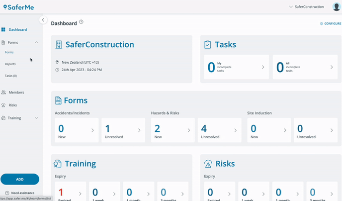Open Risks in the sidebar
Image resolution: width=342 pixels, height=201 pixels.
click(x=13, y=105)
